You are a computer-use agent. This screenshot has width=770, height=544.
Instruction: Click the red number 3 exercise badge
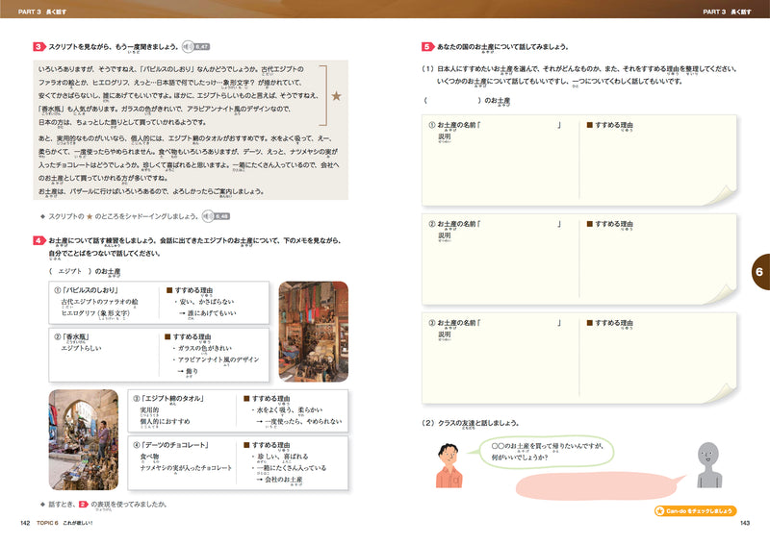(37, 46)
